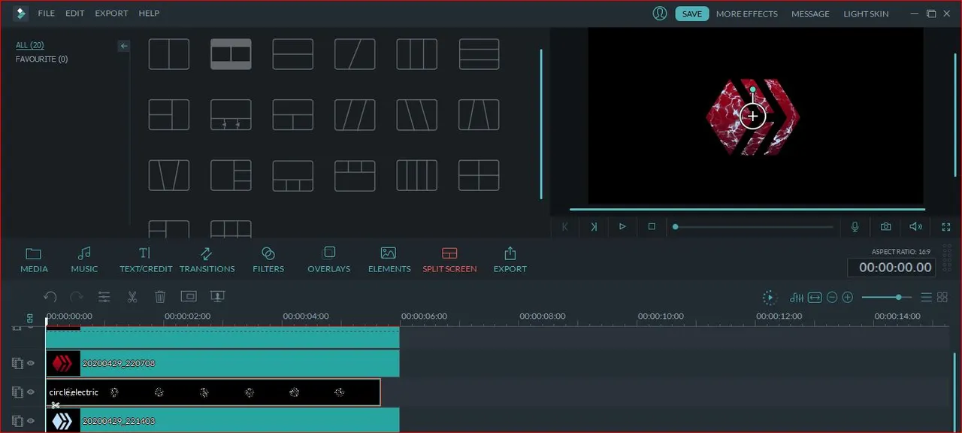
Task: Switch to the MUSIC tab
Action: point(84,260)
